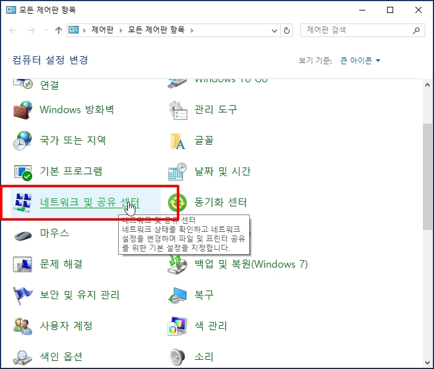434x369 pixels.
Task: Select the 제어판 breadcrumb item
Action: tap(103, 30)
